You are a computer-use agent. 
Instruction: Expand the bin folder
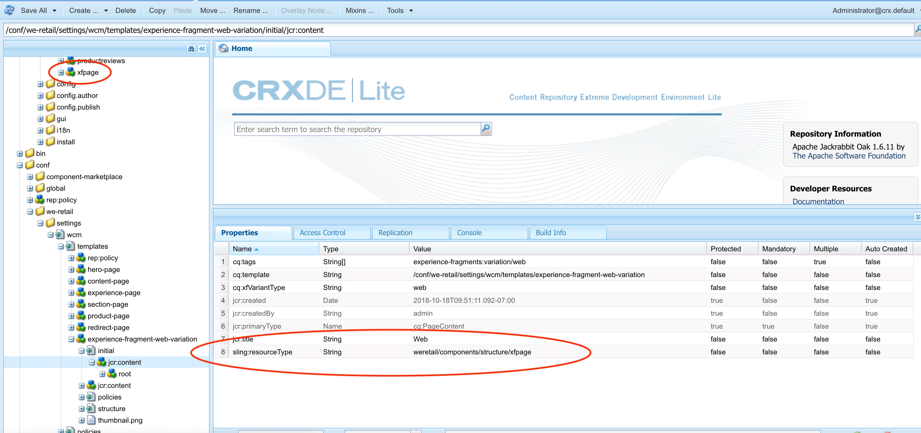click(20, 154)
